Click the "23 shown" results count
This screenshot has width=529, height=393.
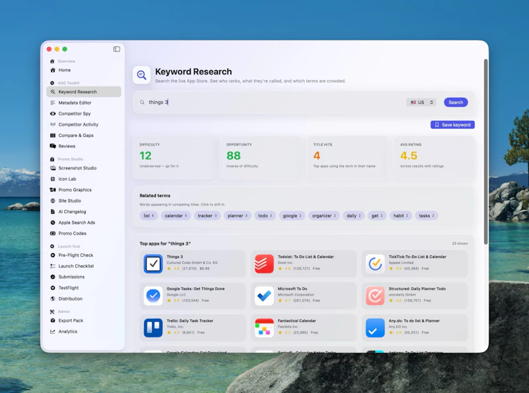460,243
